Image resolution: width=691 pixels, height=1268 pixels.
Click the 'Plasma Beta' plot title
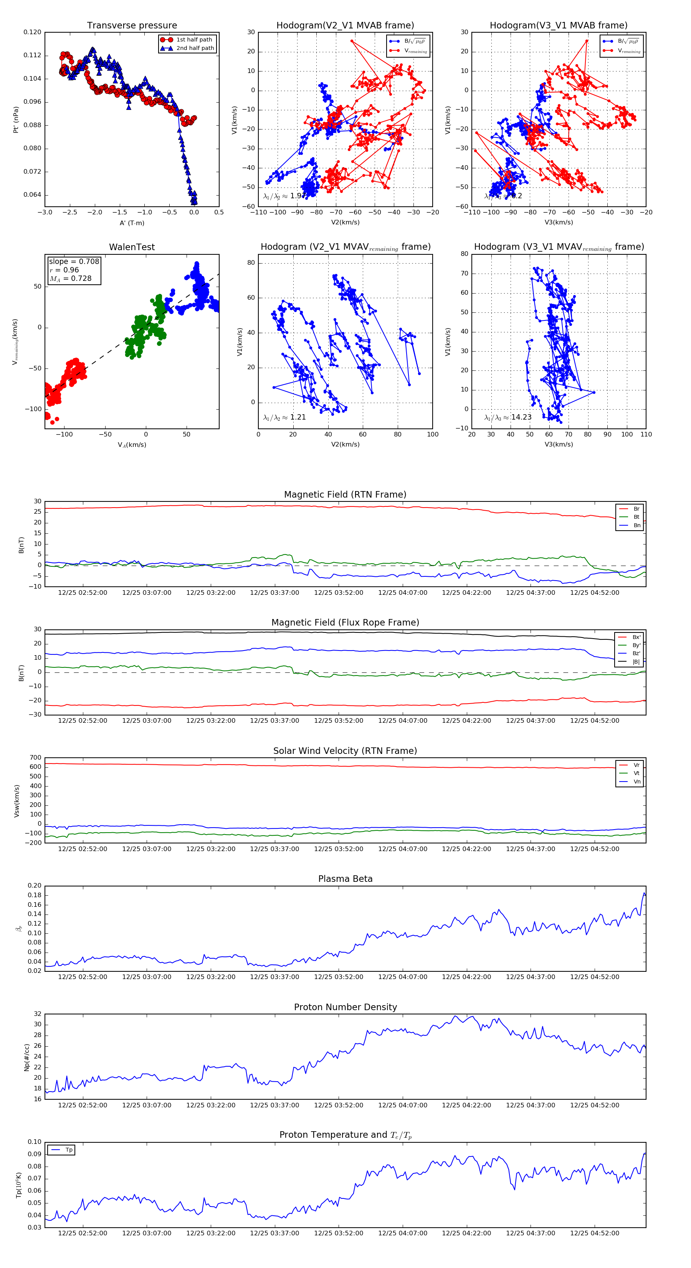point(345,879)
